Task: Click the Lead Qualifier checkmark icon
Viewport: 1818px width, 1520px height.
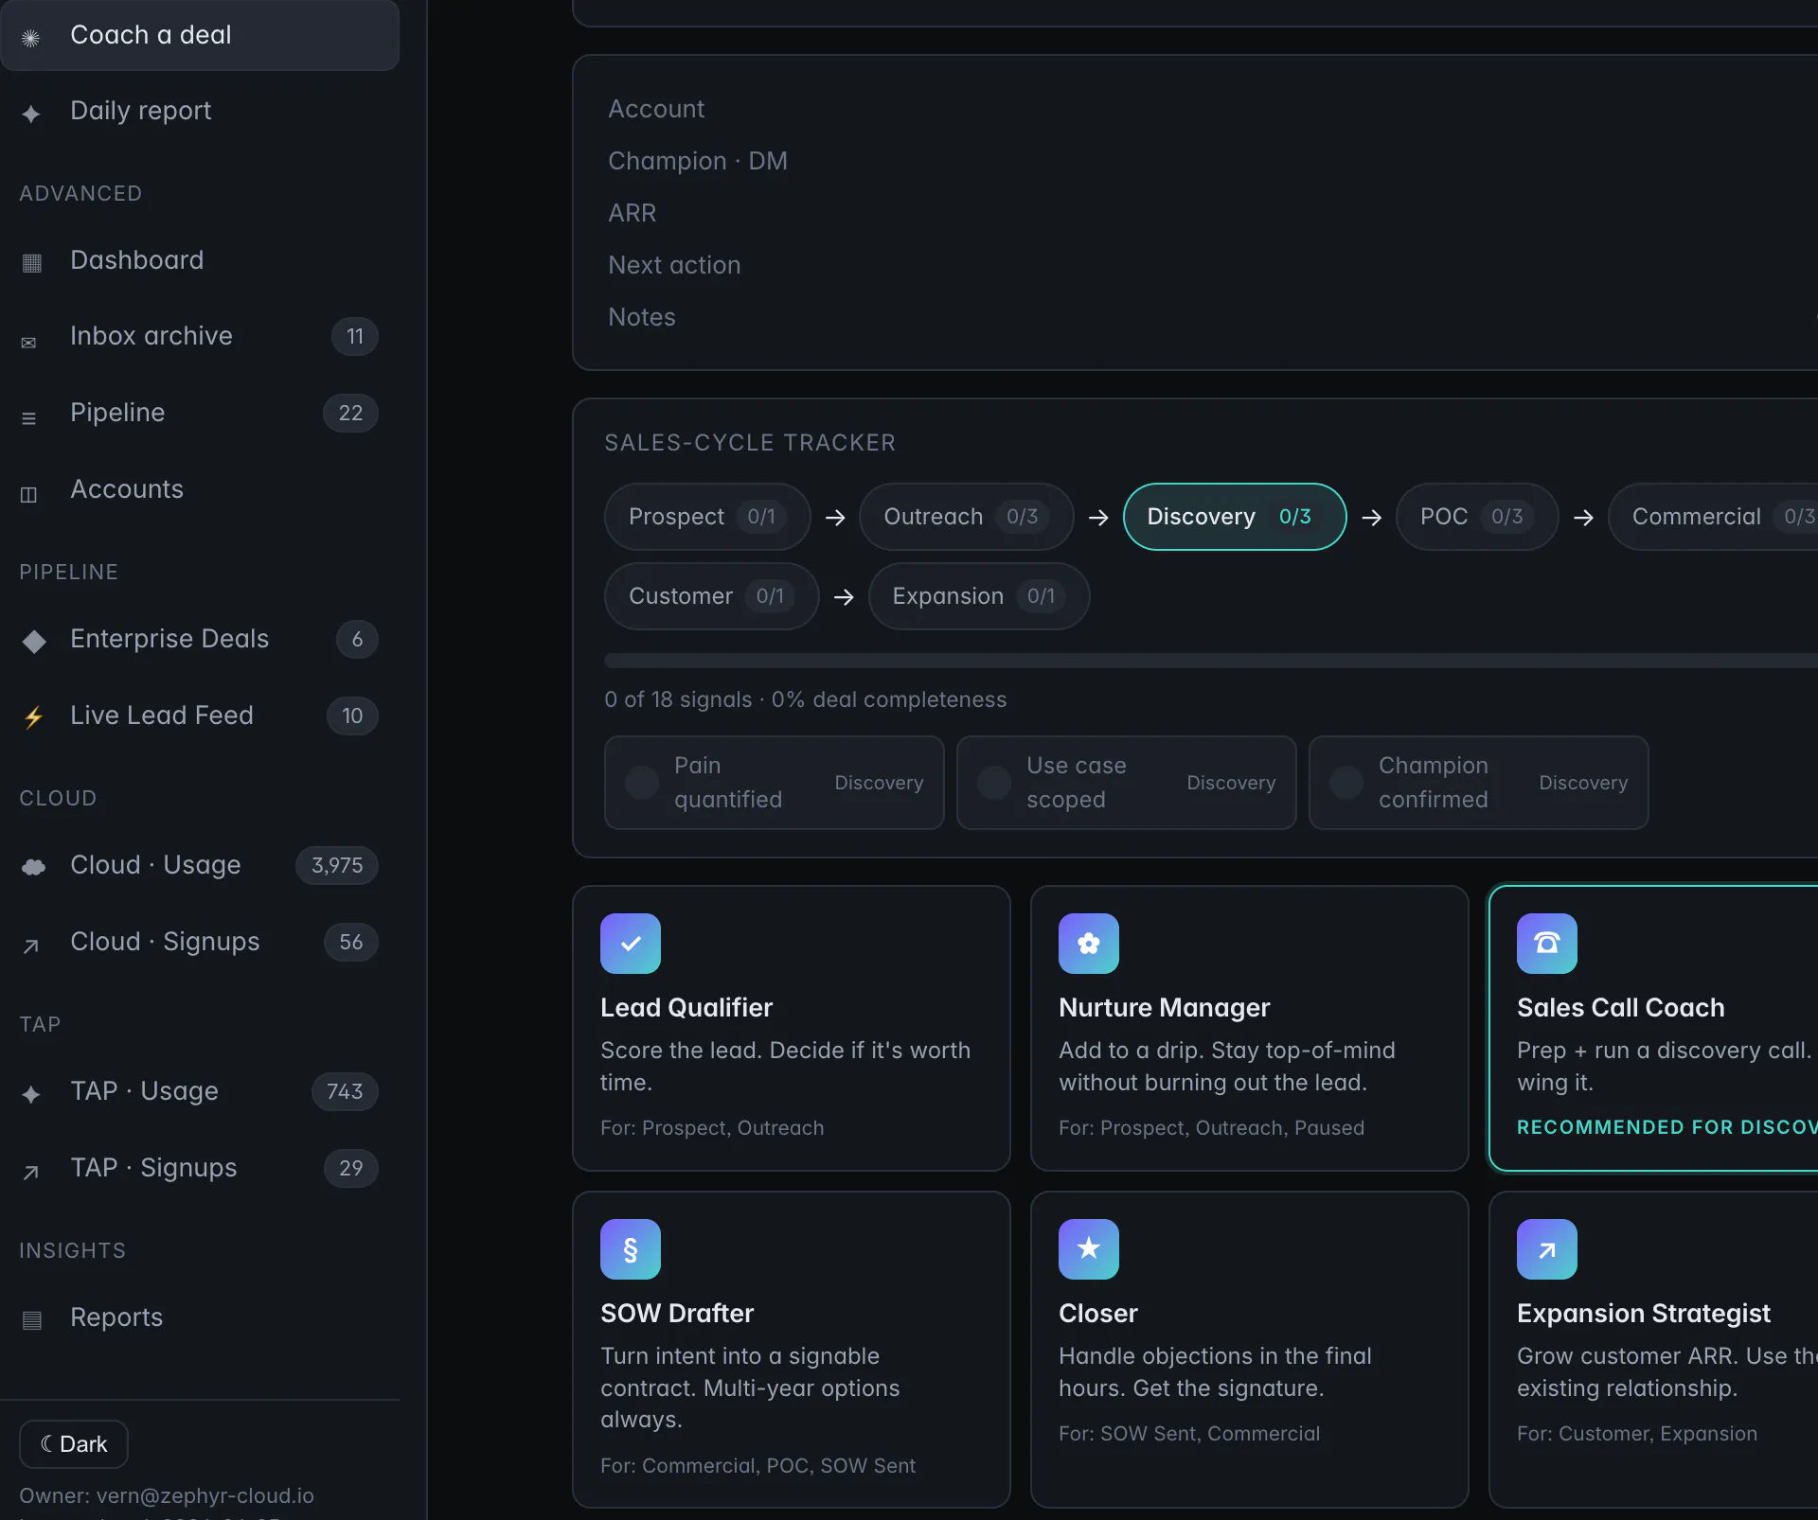Action: [631, 944]
